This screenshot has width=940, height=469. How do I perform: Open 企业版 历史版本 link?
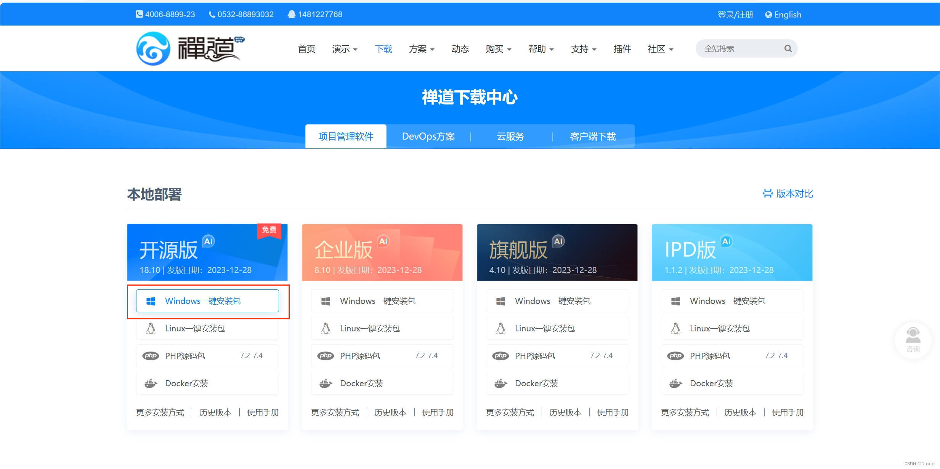pyautogui.click(x=390, y=412)
